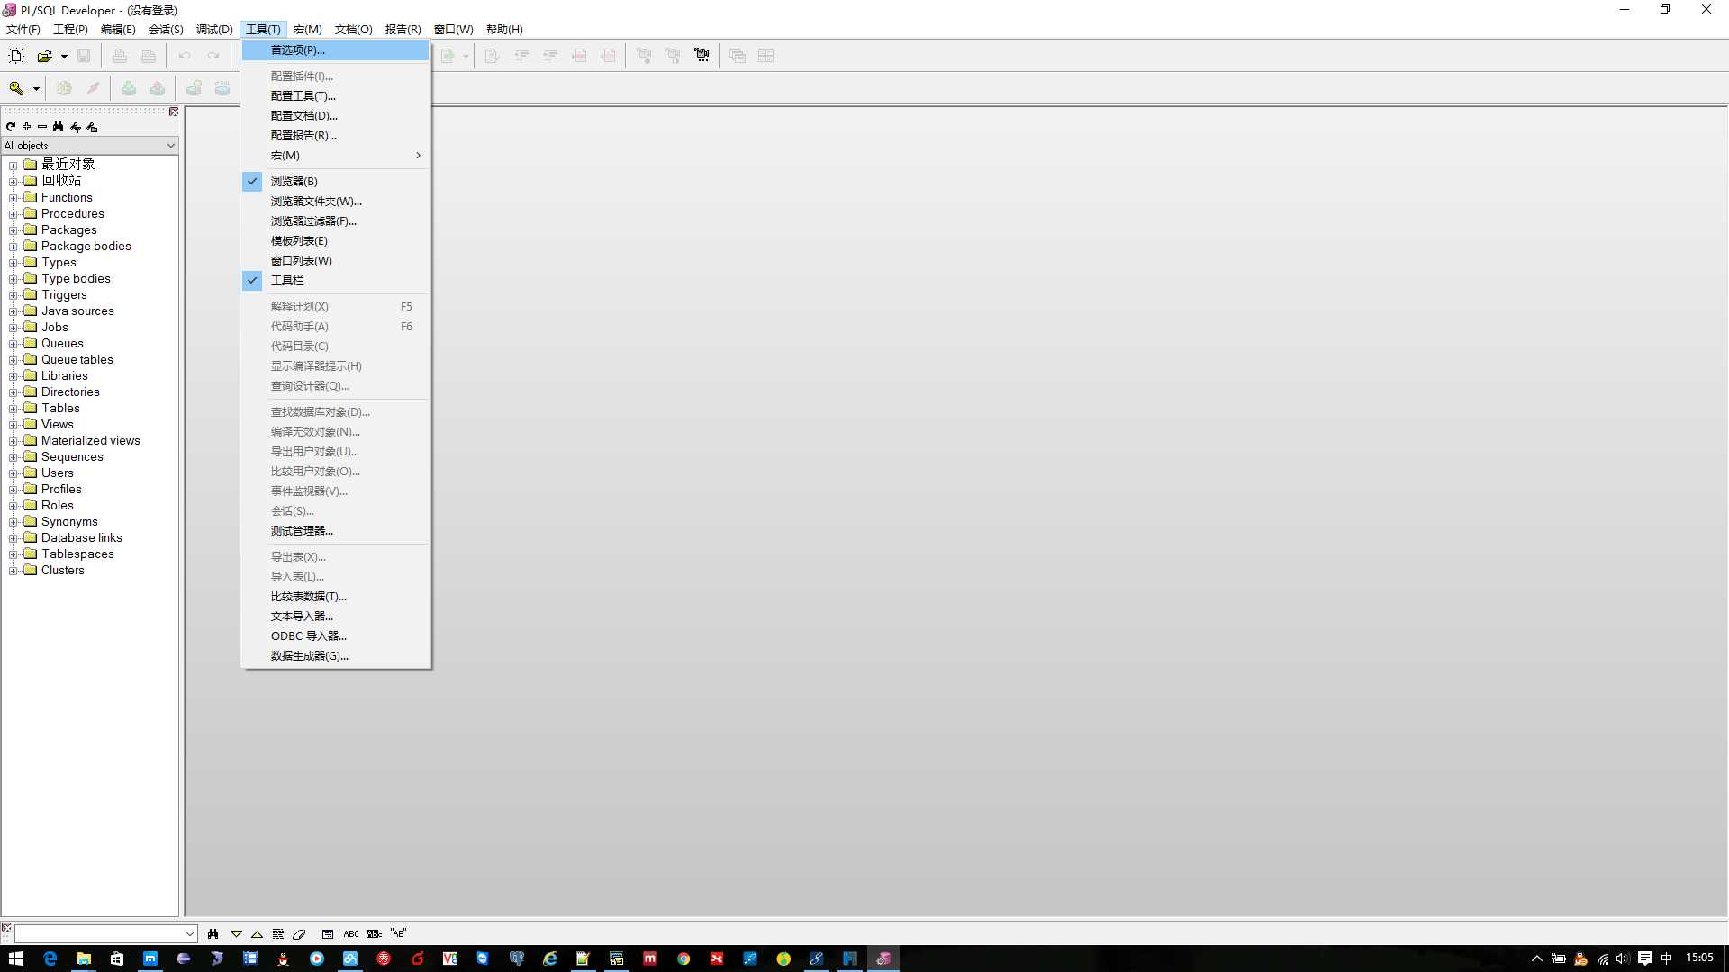Click the search in list icon

pos(328,934)
